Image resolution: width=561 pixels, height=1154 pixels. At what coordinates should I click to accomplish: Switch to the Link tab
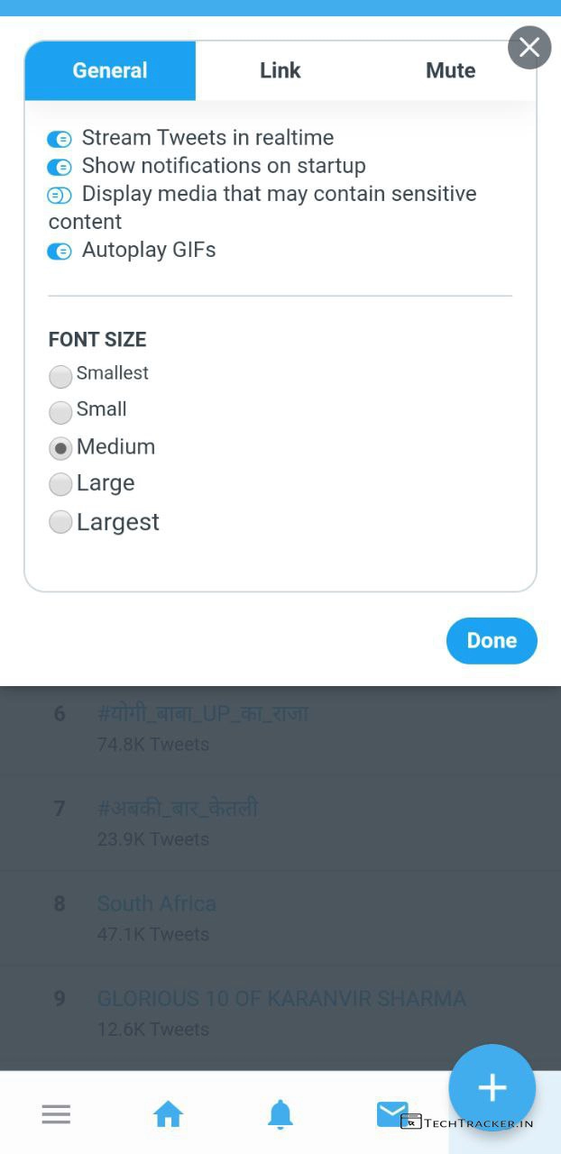[x=280, y=70]
